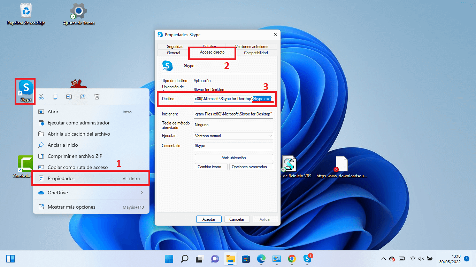476x267 pixels.
Task: Select Ajustes de Temas desktop icon
Action: point(79,14)
